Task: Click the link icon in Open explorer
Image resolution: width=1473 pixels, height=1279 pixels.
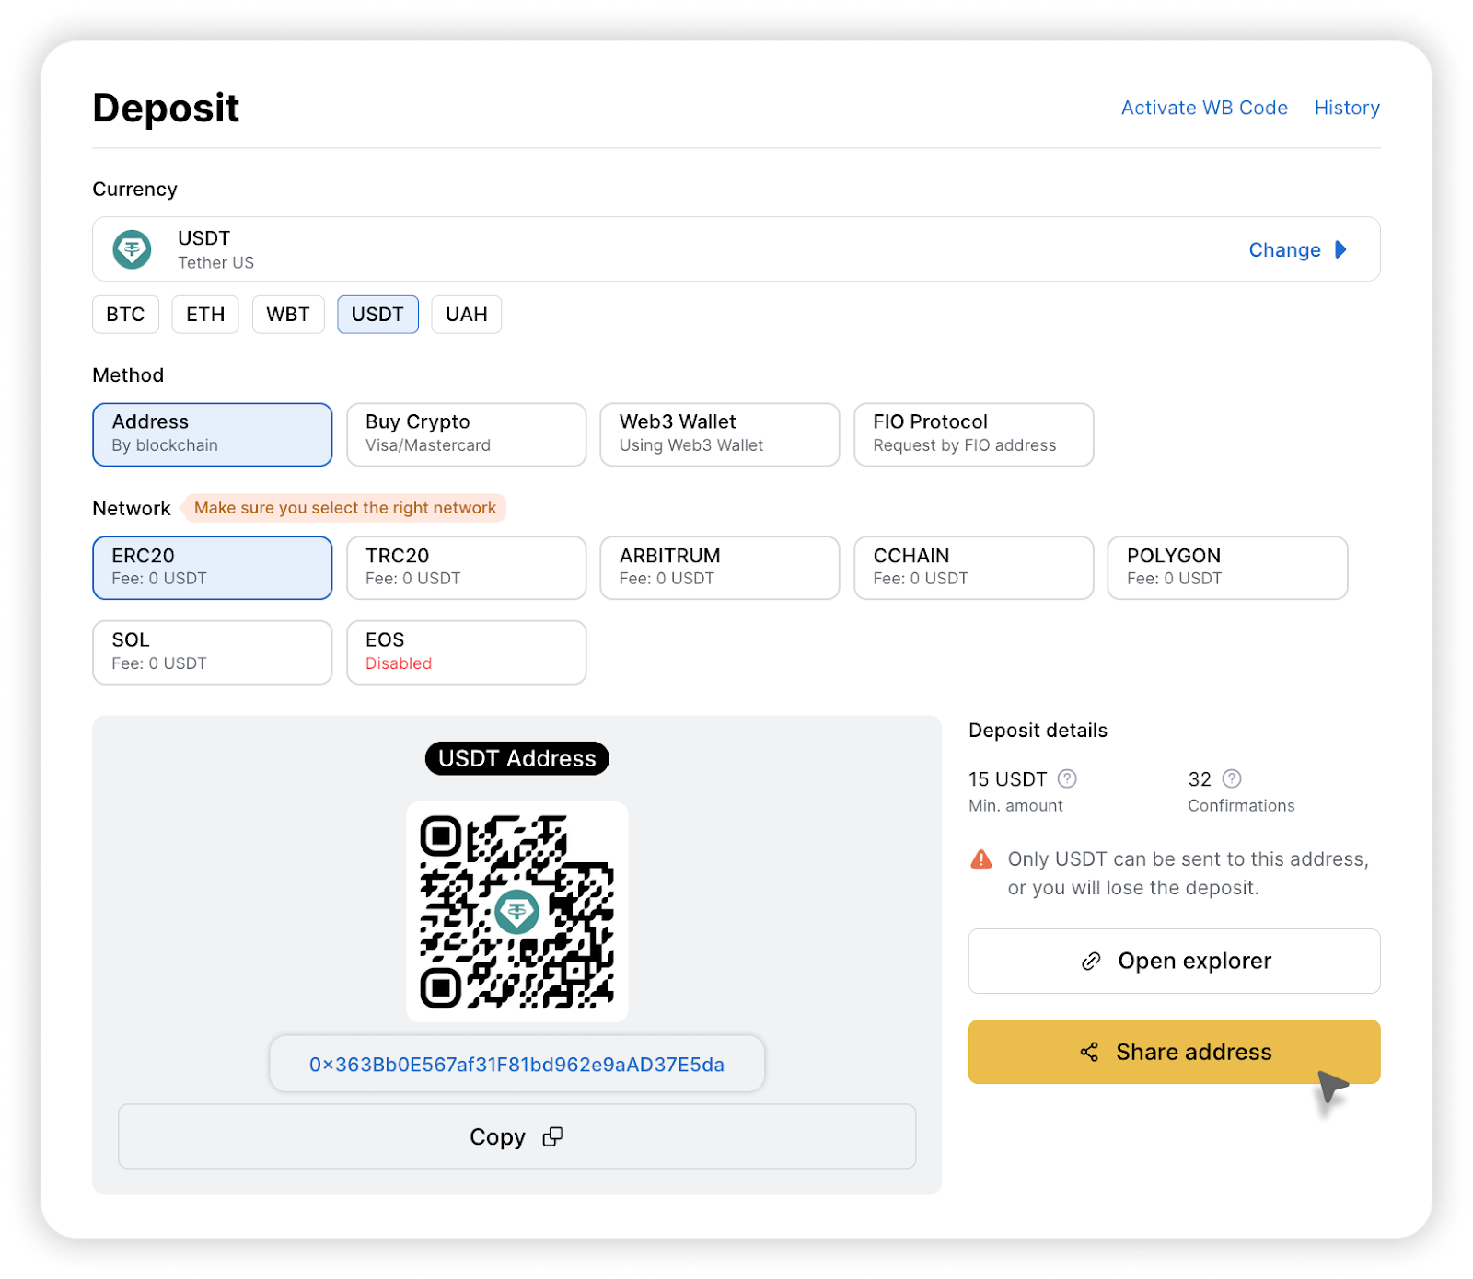Action: point(1091,962)
